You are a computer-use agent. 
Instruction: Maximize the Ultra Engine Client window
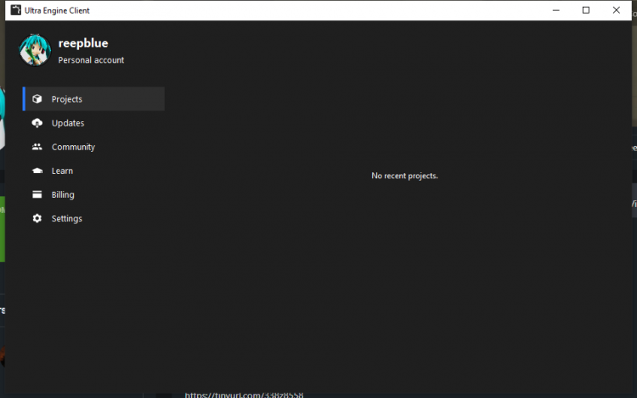pyautogui.click(x=586, y=10)
